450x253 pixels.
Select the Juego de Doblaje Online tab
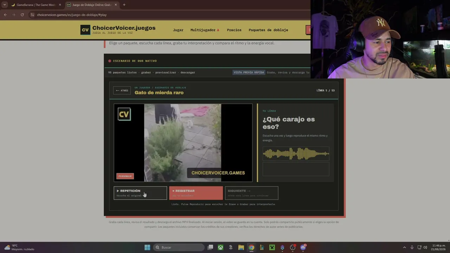pyautogui.click(x=91, y=5)
